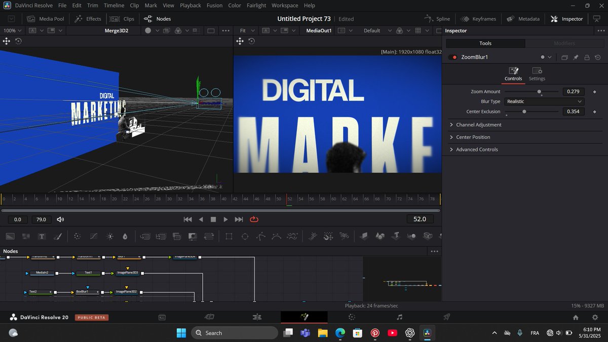Add a Blur node (droplet icon)
The image size is (608, 342).
[125, 236]
